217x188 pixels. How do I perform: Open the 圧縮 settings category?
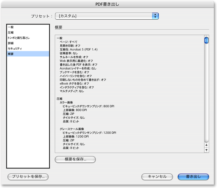(12, 32)
